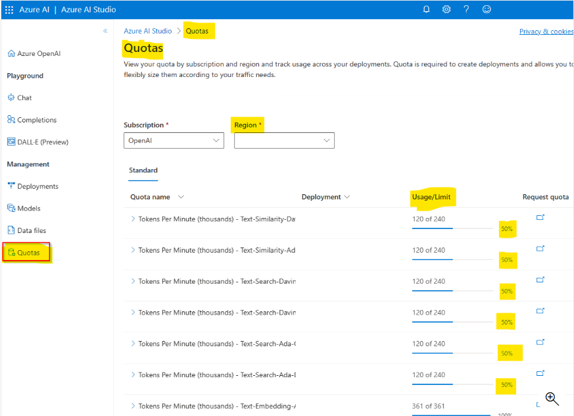
Task: Open DALL-E (Preview) playground
Action: tap(37, 142)
